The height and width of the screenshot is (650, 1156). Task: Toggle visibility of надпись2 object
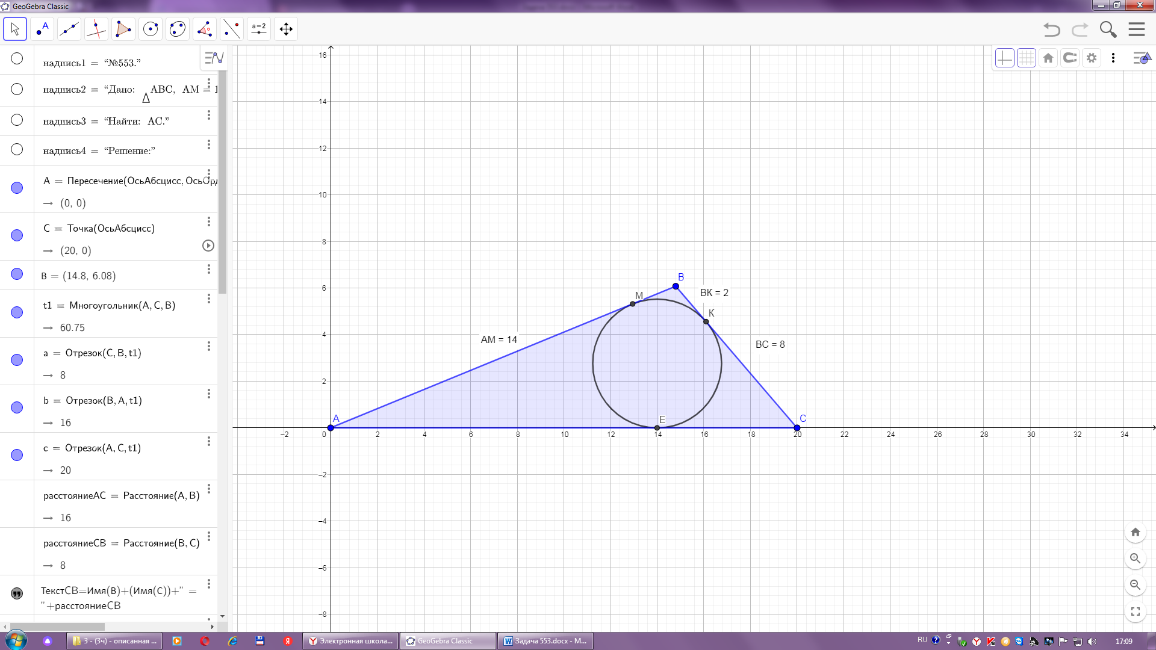[x=17, y=89]
